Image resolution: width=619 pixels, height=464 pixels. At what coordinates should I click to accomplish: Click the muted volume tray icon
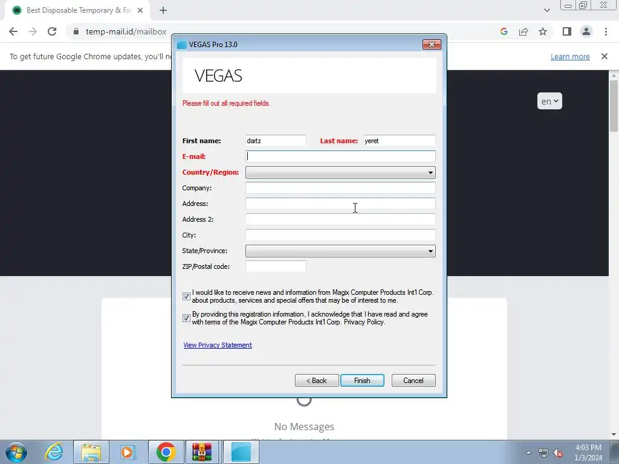click(x=558, y=453)
